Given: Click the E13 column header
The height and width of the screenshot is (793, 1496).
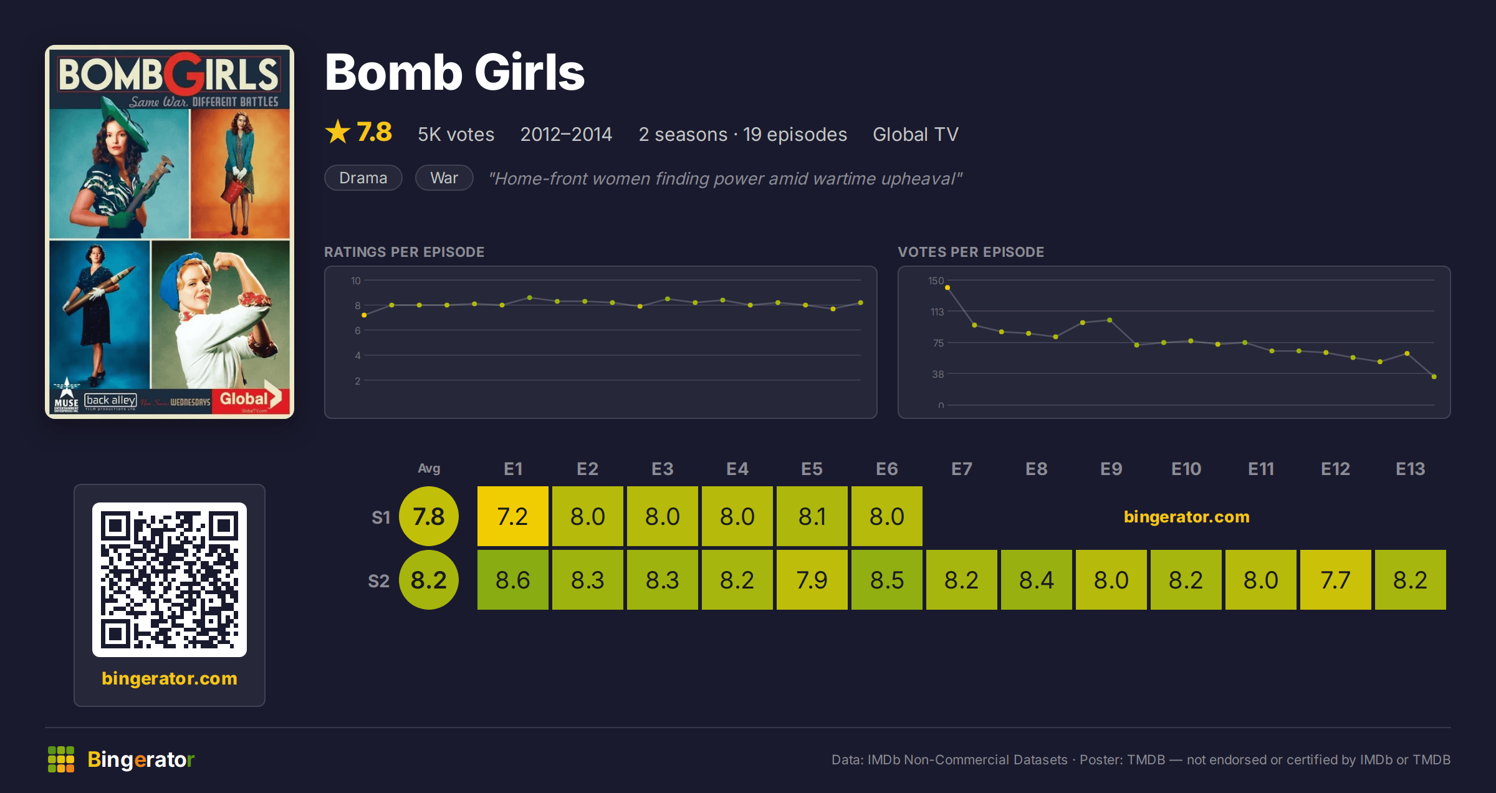Looking at the screenshot, I should pos(1411,469).
